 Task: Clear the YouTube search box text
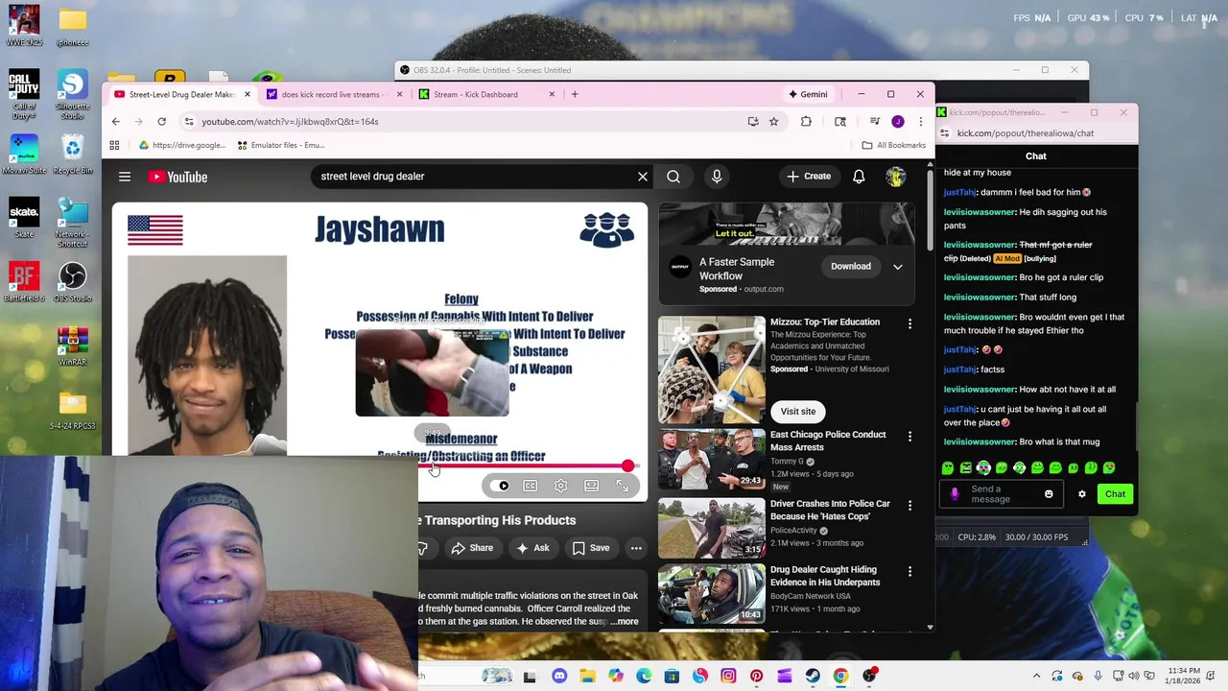click(x=643, y=177)
